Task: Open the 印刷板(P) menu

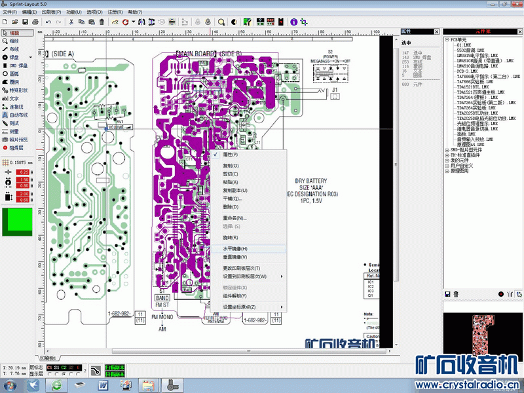Action: pos(52,12)
